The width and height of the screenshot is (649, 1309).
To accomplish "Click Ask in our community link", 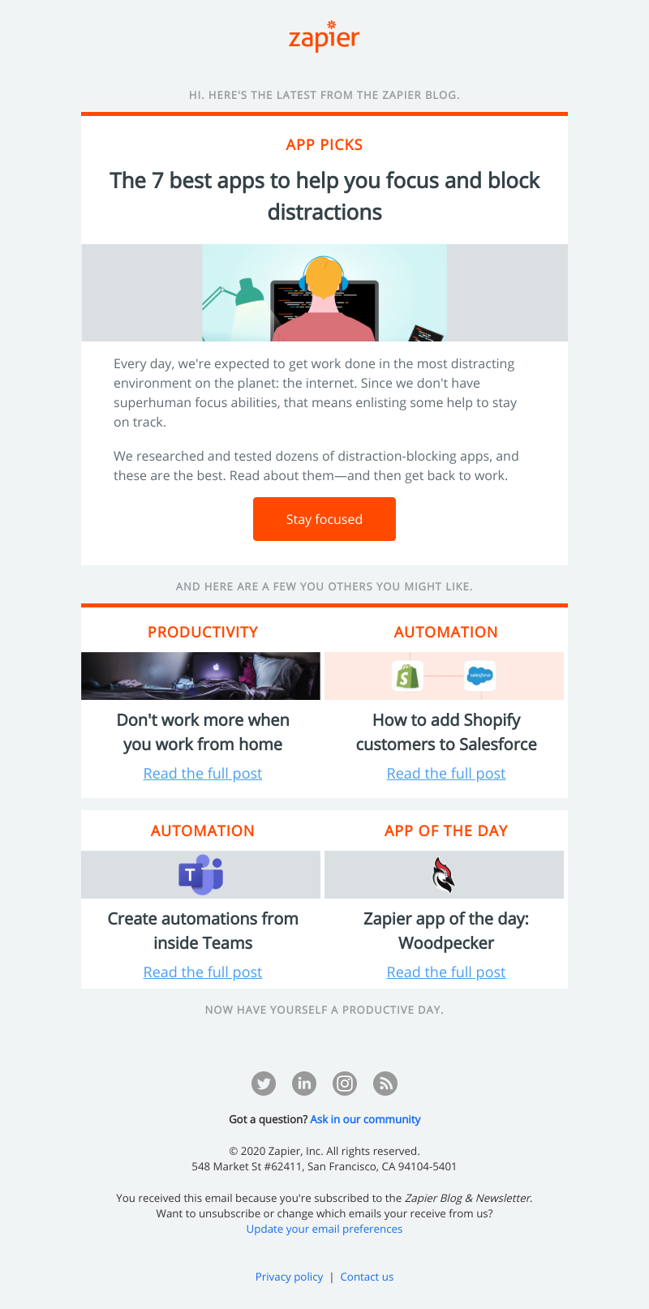I will 365,1119.
